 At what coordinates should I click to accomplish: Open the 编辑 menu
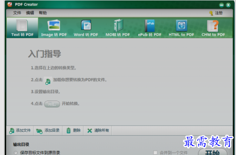point(30,13)
